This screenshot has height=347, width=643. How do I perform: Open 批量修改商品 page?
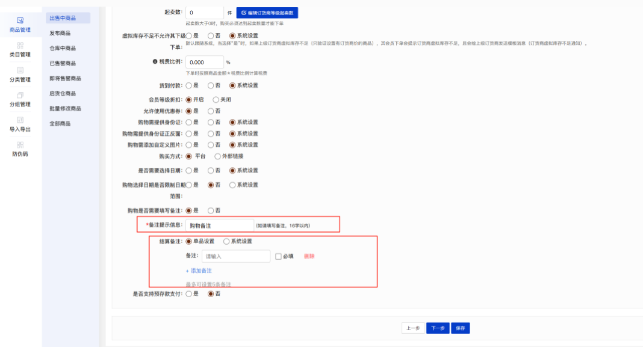65,109
